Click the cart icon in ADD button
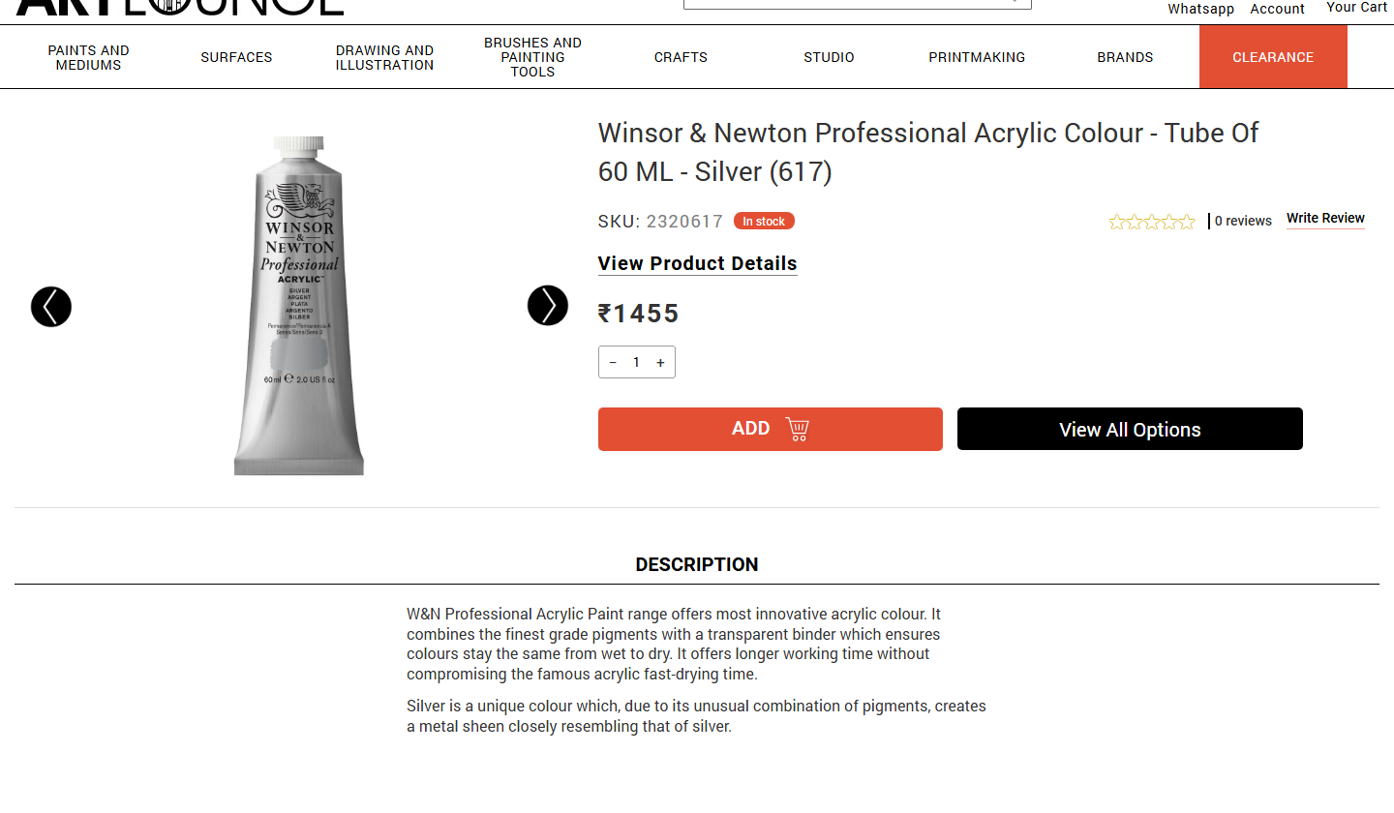Screen dimensions: 1394x813 797,429
